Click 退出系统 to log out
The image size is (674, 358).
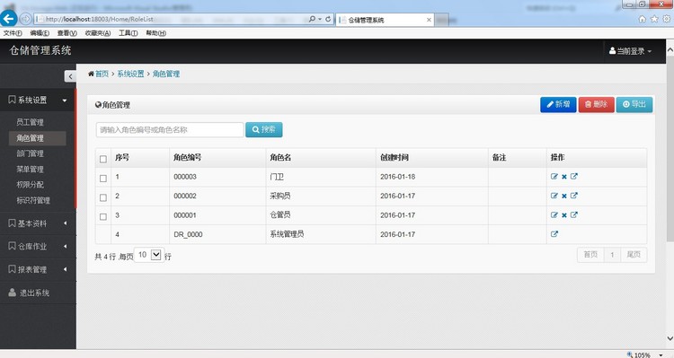[38, 293]
